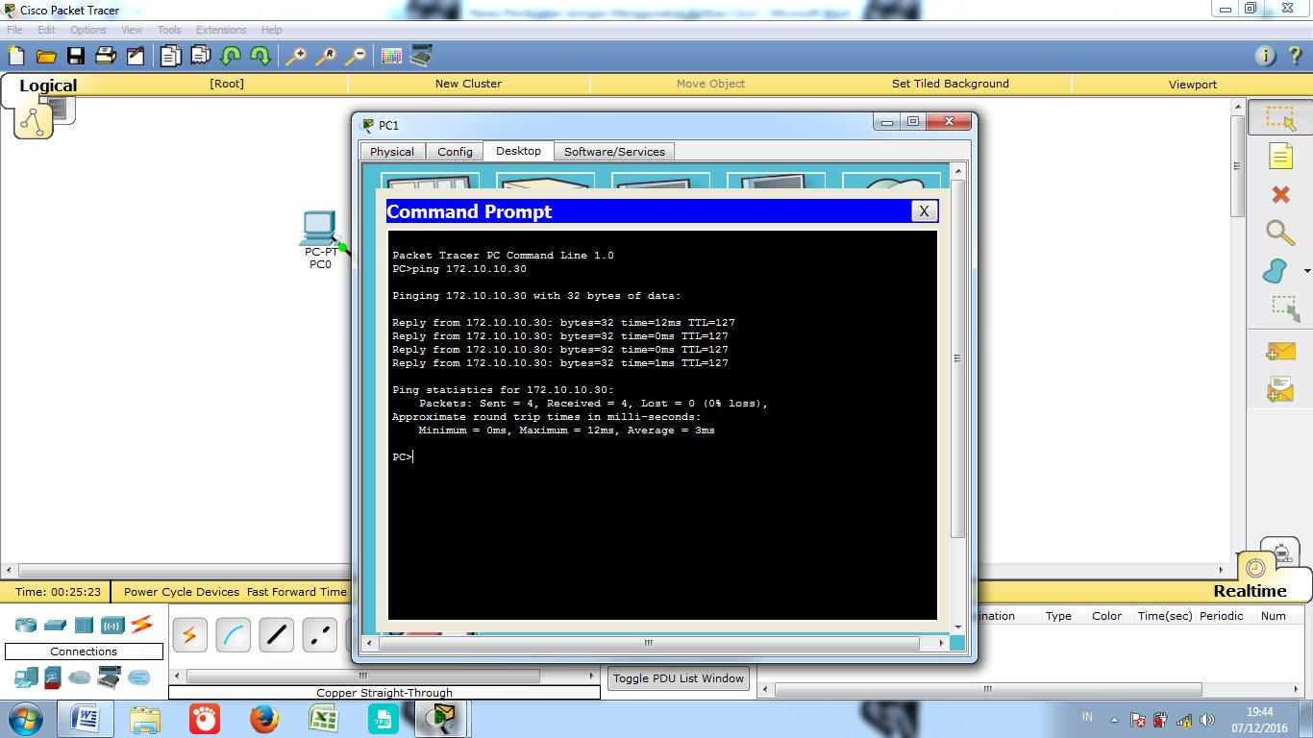Click the New Cluster button
This screenshot has width=1313, height=738.
tap(468, 84)
